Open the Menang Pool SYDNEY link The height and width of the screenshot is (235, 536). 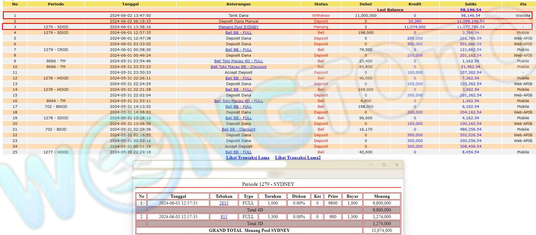pyautogui.click(x=238, y=27)
